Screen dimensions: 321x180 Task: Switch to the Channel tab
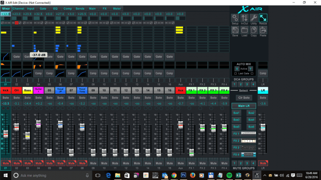pos(18,9)
